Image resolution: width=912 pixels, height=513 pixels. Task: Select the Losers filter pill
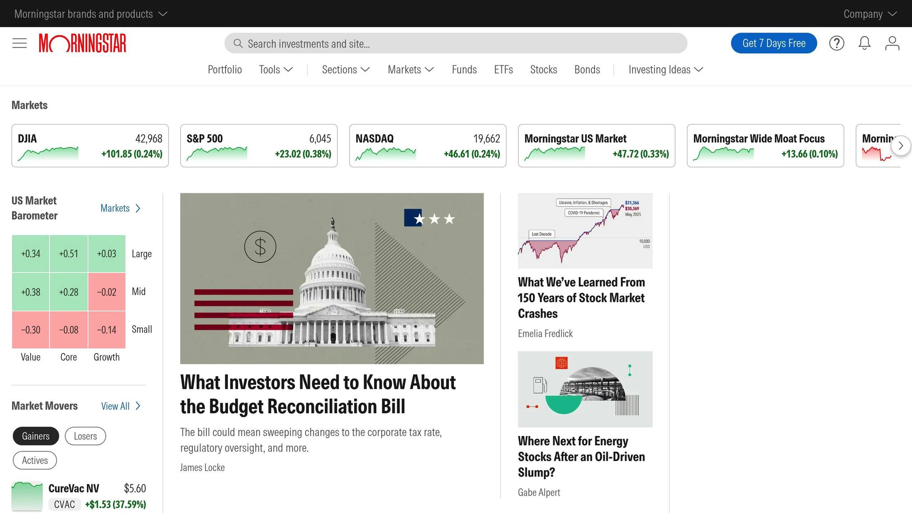click(85, 436)
